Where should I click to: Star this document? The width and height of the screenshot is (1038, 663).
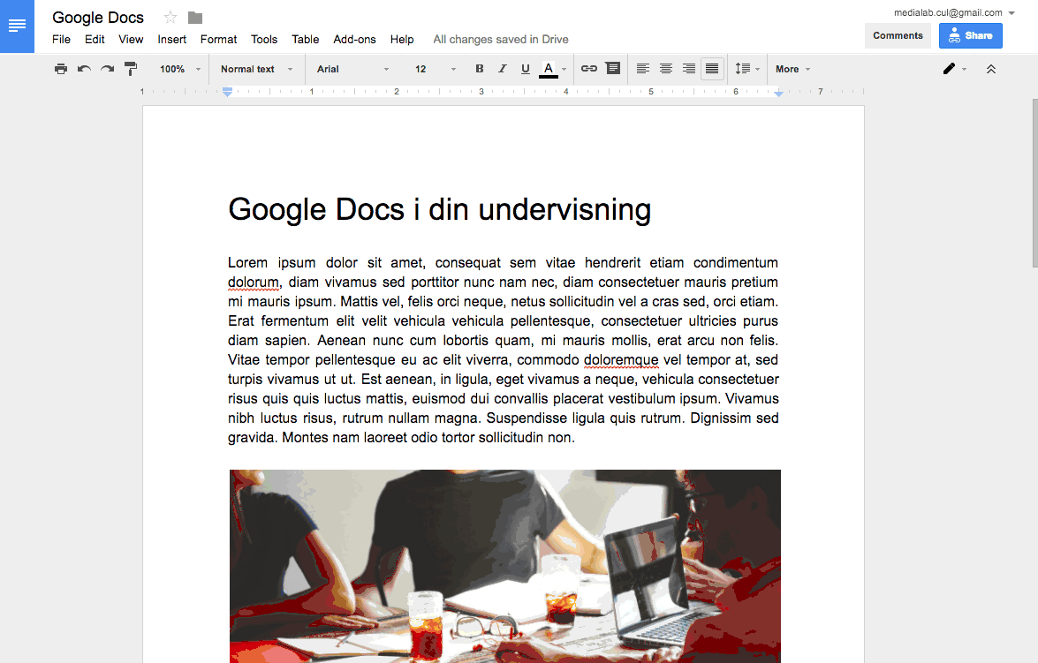(170, 18)
